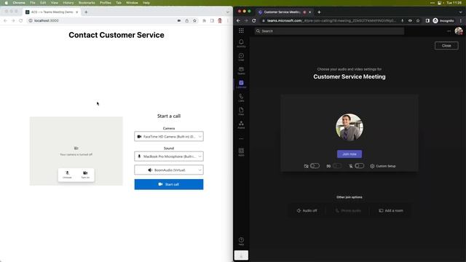This screenshot has width=466, height=262.
Task: Open Apps store in Teams sidebar
Action: (241, 152)
